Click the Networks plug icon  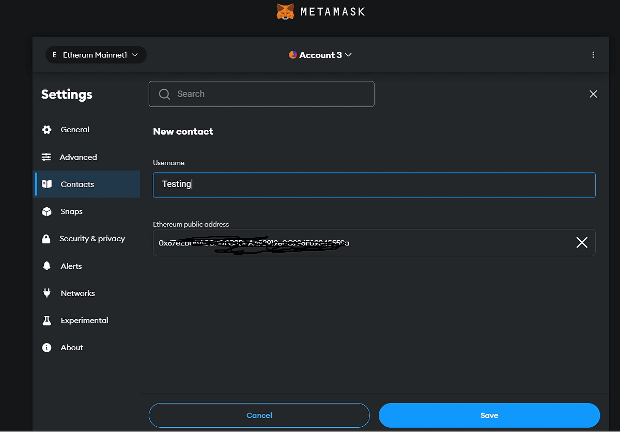point(47,293)
